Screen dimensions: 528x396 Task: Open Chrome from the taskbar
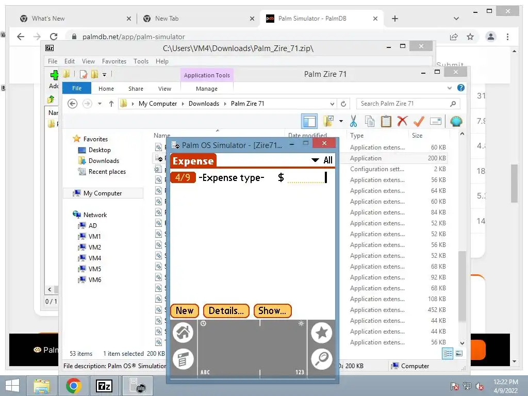click(x=74, y=386)
